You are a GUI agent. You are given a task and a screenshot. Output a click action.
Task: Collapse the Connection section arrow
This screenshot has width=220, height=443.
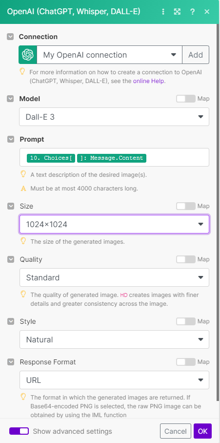(10, 37)
